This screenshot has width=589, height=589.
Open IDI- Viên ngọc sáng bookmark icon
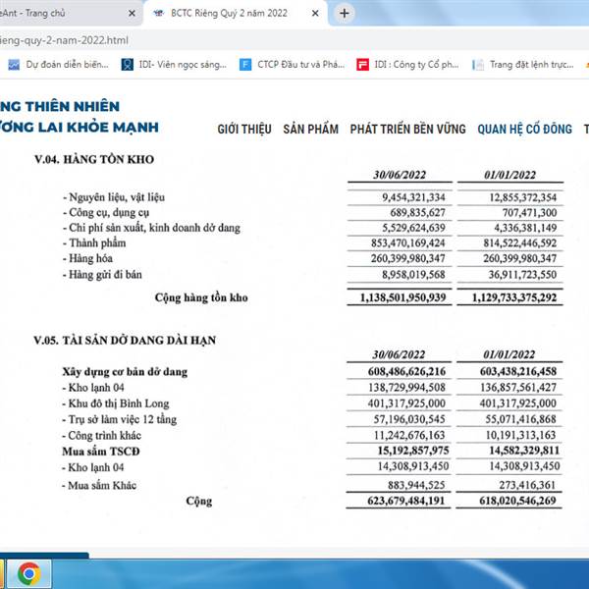click(x=127, y=65)
